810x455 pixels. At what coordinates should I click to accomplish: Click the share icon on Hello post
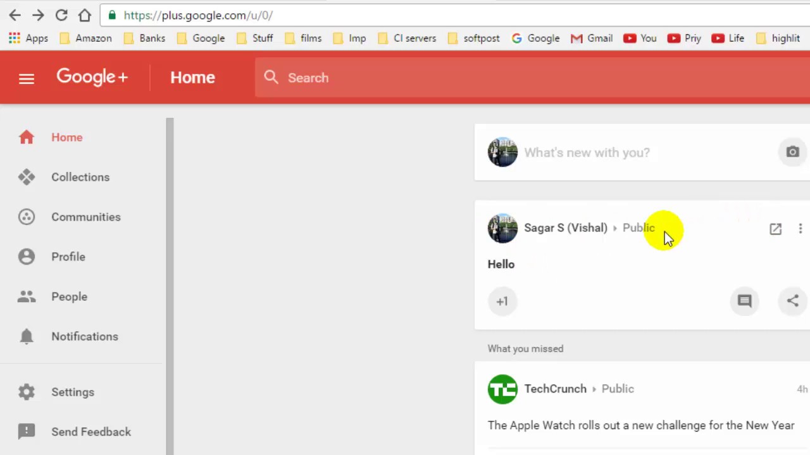[x=792, y=301]
